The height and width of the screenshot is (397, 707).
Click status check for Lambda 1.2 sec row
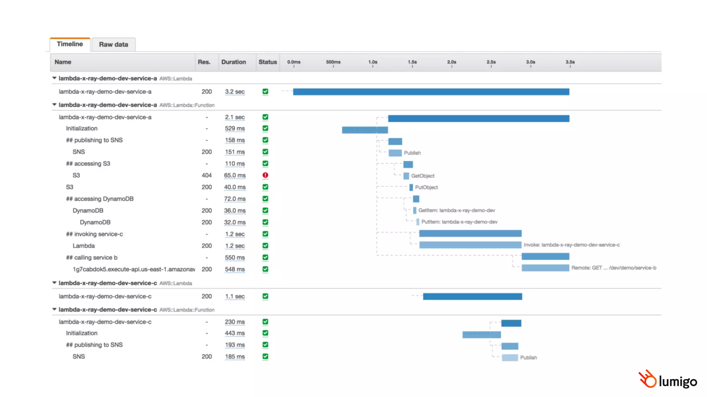point(265,246)
